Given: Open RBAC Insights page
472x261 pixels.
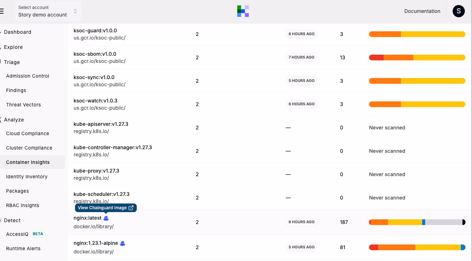Looking at the screenshot, I should pos(23,205).
